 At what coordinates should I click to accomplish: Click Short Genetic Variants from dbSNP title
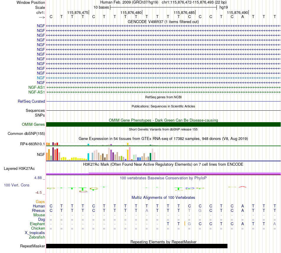click(163, 129)
